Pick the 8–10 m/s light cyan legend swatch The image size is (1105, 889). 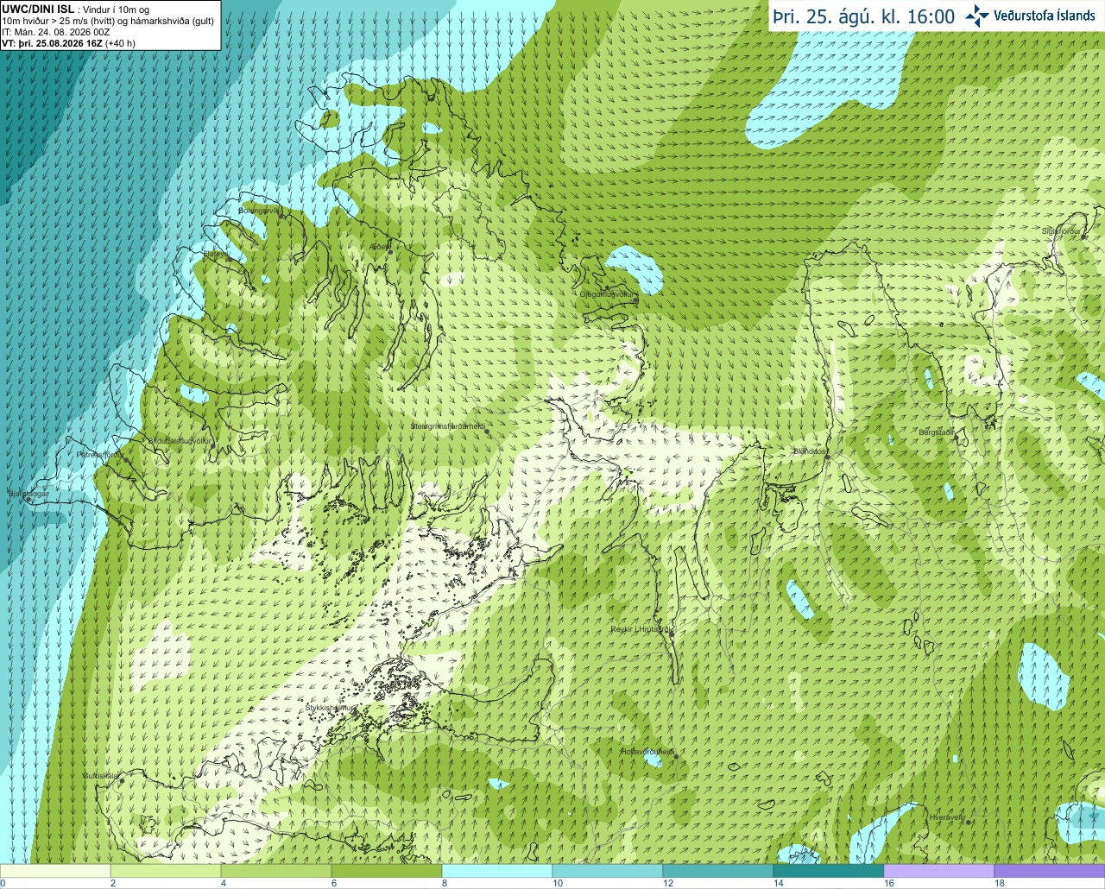pyautogui.click(x=497, y=871)
